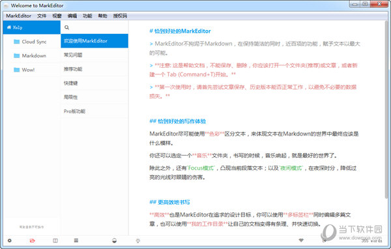The height and width of the screenshot is (249, 391).
Task: Open the 帮助 menu
Action: click(102, 16)
